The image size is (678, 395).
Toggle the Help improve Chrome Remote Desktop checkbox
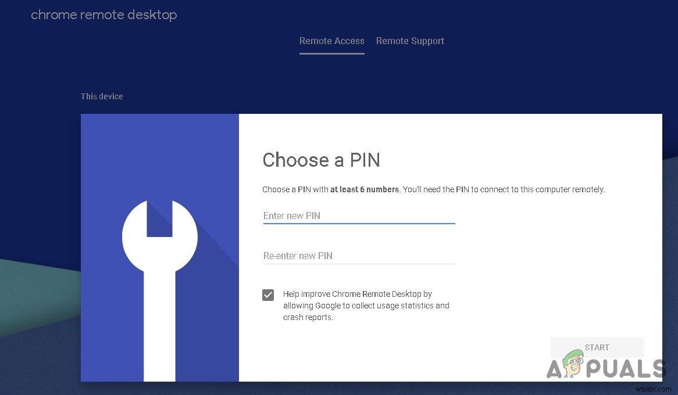[268, 295]
